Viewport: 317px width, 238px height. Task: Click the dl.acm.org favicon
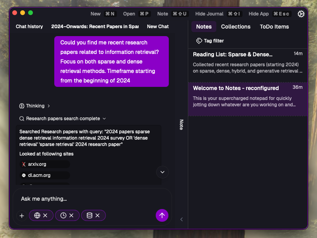click(24, 175)
